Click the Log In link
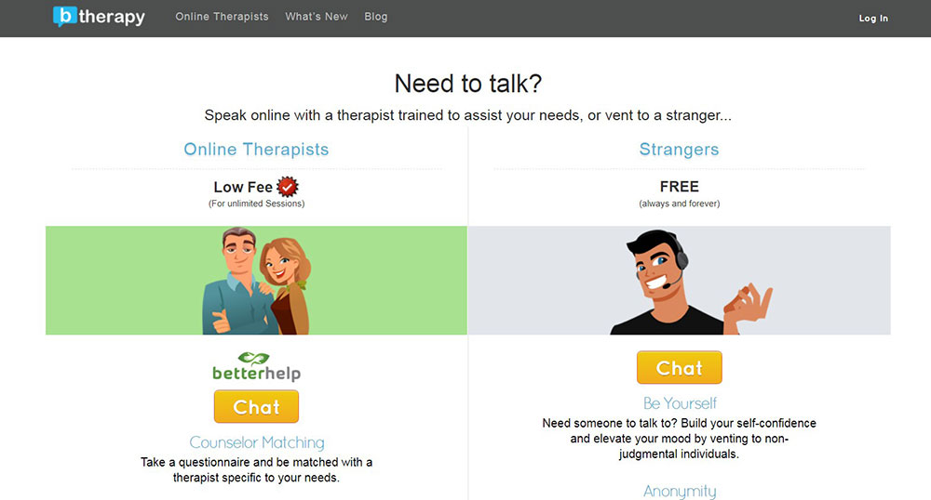The image size is (931, 500). (x=873, y=19)
